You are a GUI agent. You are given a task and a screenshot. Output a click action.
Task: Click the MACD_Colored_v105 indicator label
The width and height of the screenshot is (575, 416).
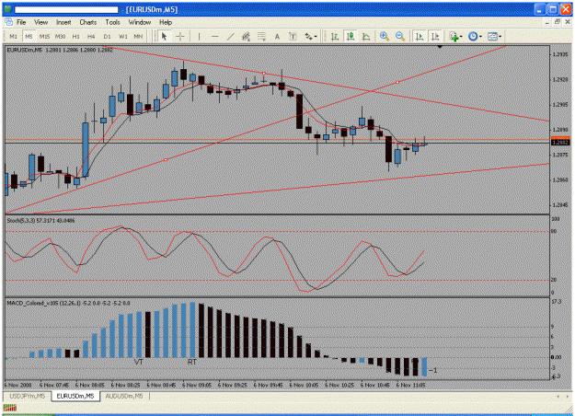69,304
